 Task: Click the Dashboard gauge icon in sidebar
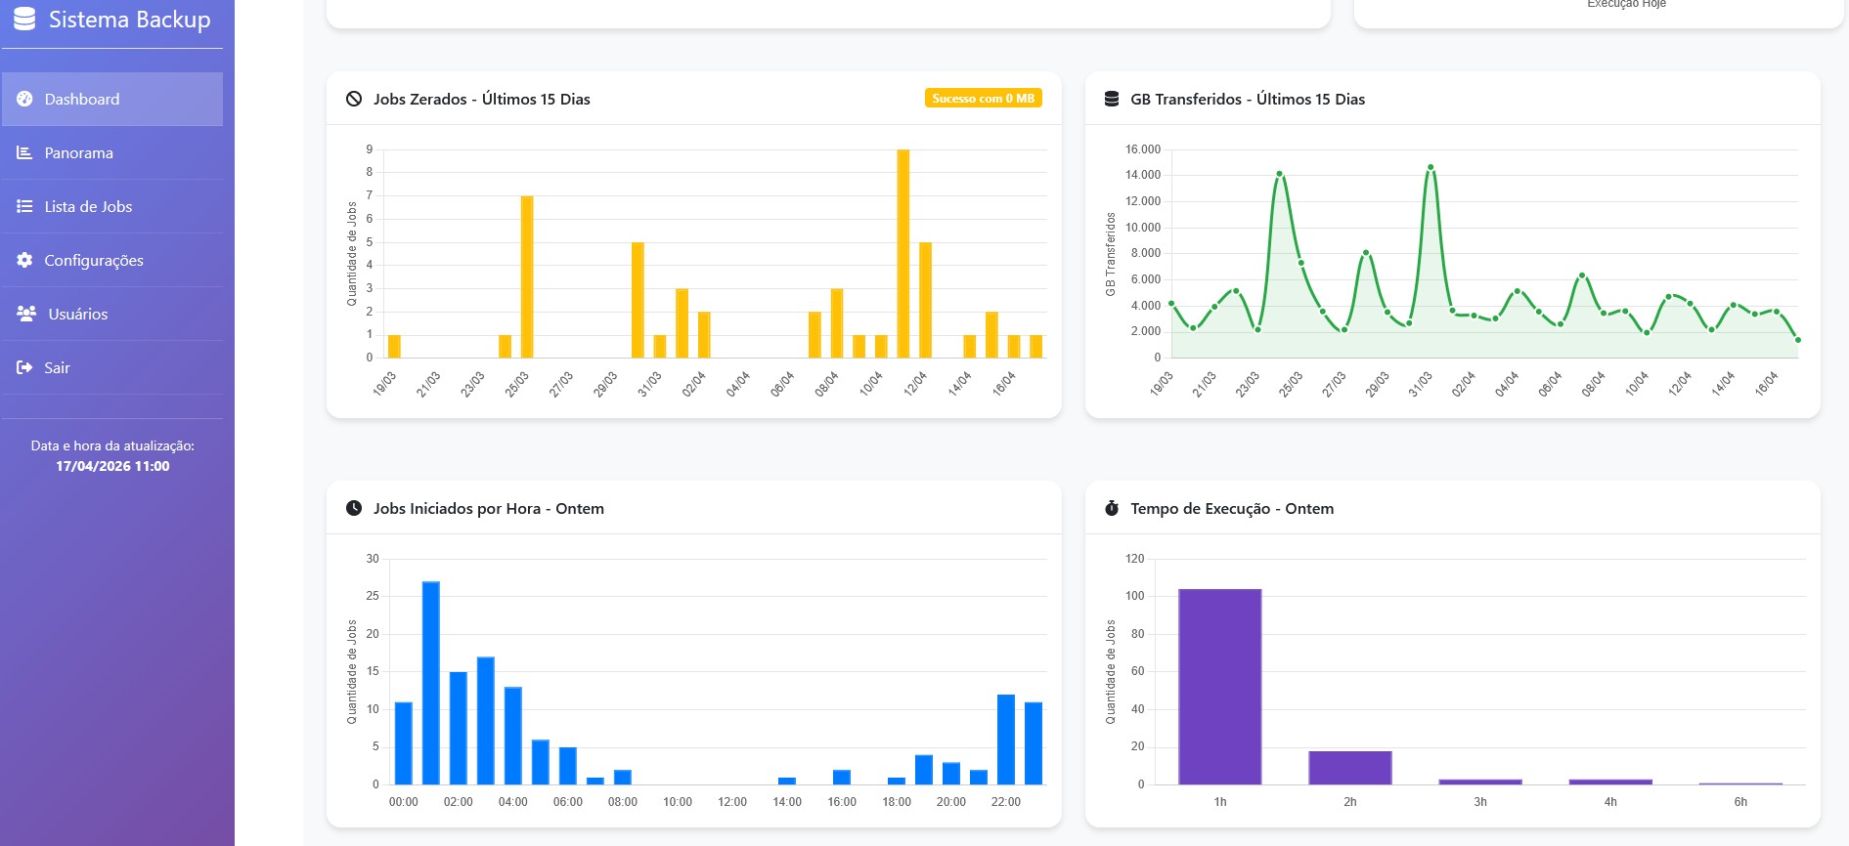[24, 99]
